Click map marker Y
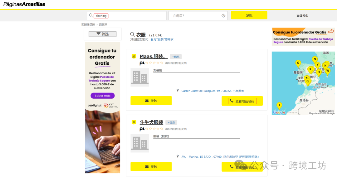The height and width of the screenshot is (179, 337). tap(318, 65)
